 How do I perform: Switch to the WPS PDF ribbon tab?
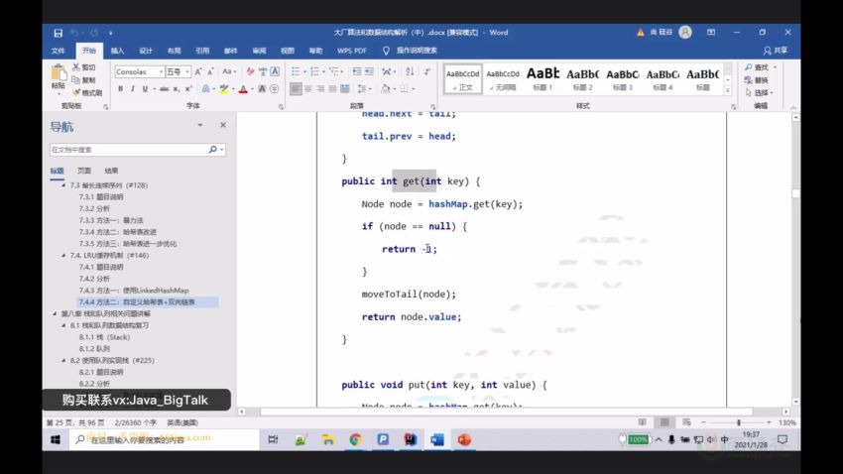click(x=352, y=51)
